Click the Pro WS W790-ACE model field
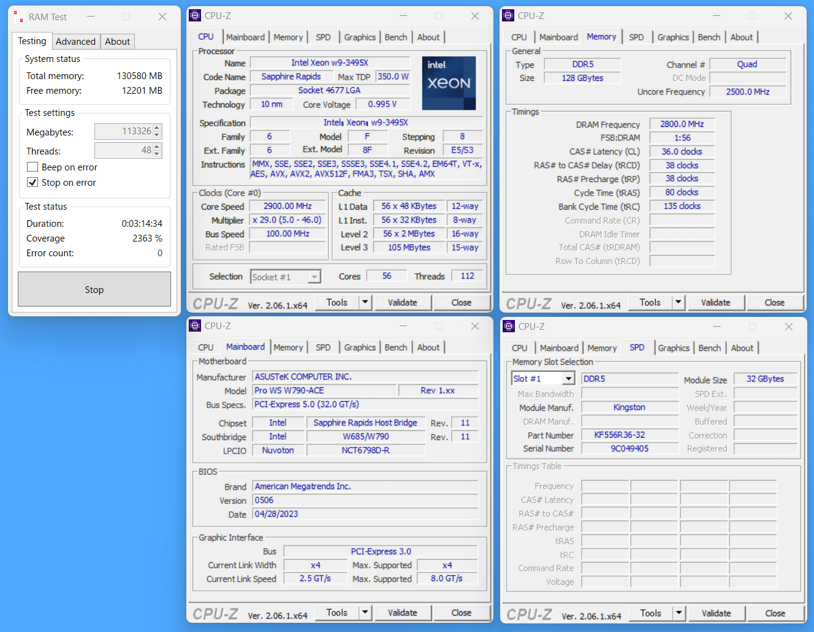 [324, 390]
